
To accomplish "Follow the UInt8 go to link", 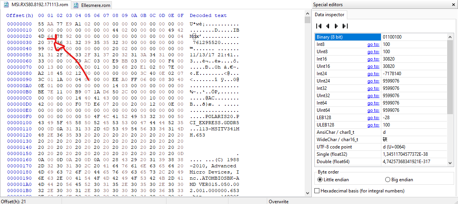I will pyautogui.click(x=373, y=52).
